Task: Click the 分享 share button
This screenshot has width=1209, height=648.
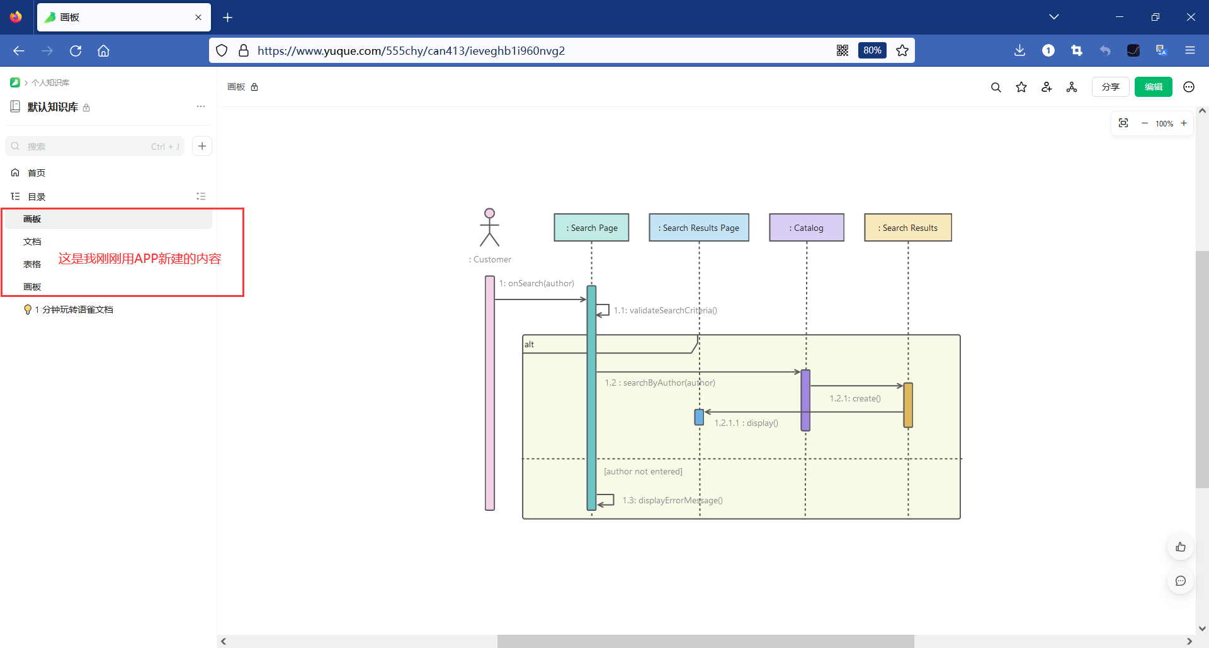Action: point(1111,87)
